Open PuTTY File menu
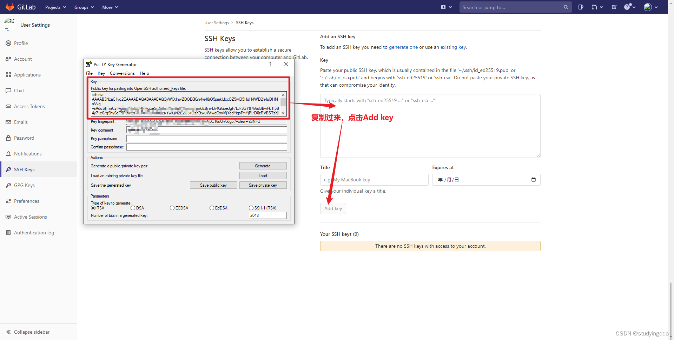This screenshot has width=674, height=340. tap(90, 73)
